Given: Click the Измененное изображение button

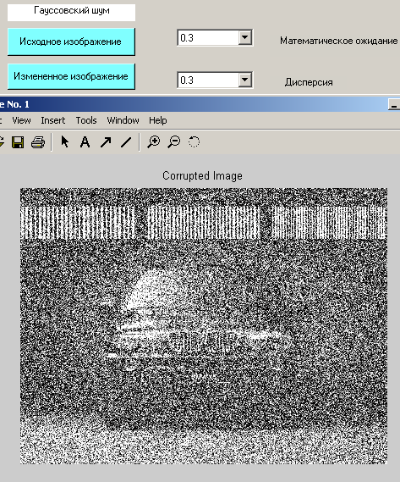Looking at the screenshot, I should point(71,76).
